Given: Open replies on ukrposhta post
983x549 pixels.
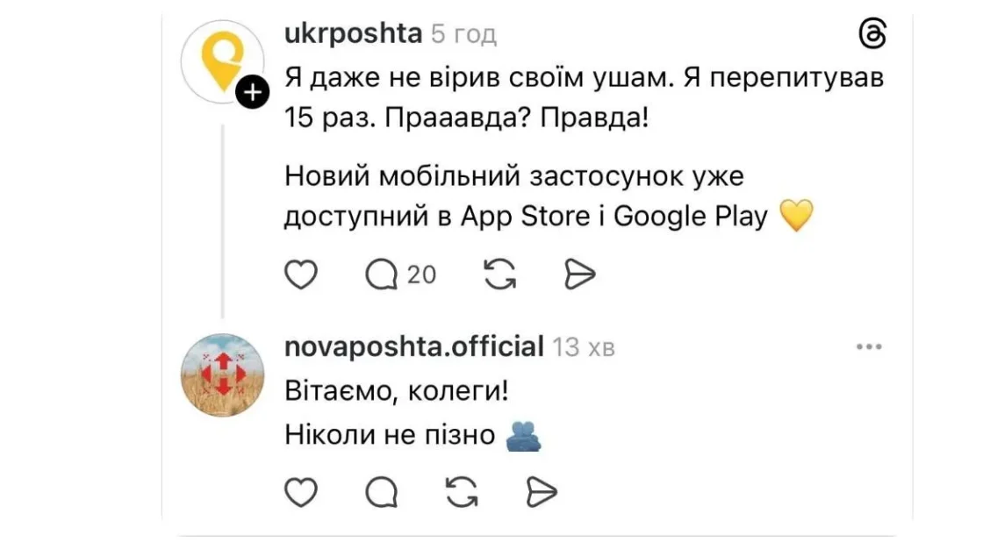Looking at the screenshot, I should click(x=381, y=275).
